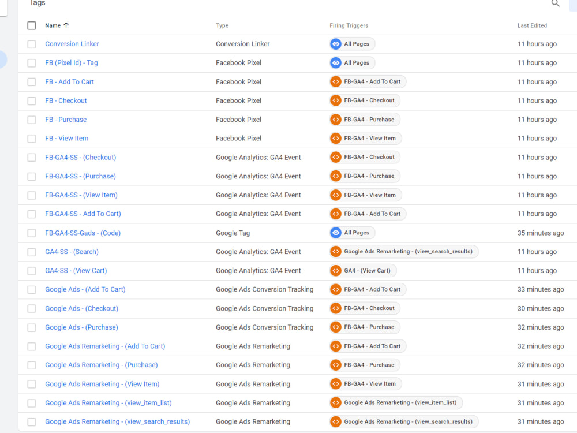Click the Type column header
This screenshot has width=577, height=433.
tap(222, 25)
